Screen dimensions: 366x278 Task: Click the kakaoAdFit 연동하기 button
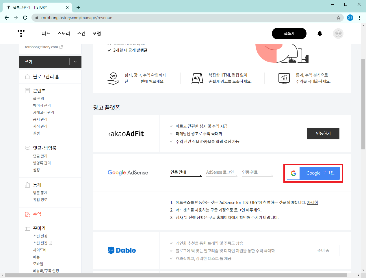[323, 134]
